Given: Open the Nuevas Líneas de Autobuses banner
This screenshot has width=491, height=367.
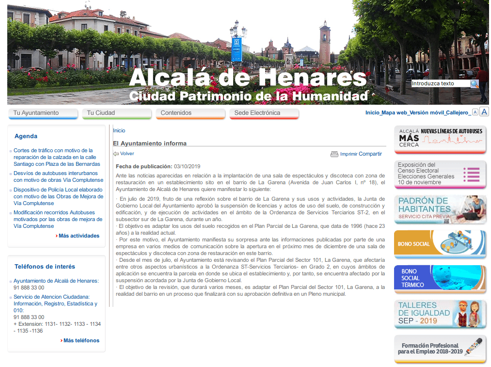Looking at the screenshot, I should [440, 139].
